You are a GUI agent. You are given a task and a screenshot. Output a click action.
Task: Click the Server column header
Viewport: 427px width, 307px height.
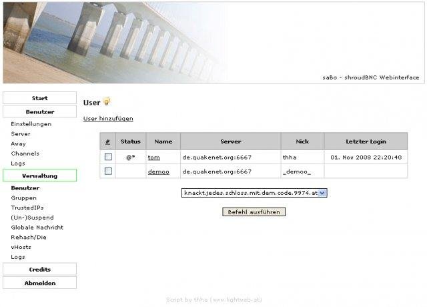click(231, 141)
